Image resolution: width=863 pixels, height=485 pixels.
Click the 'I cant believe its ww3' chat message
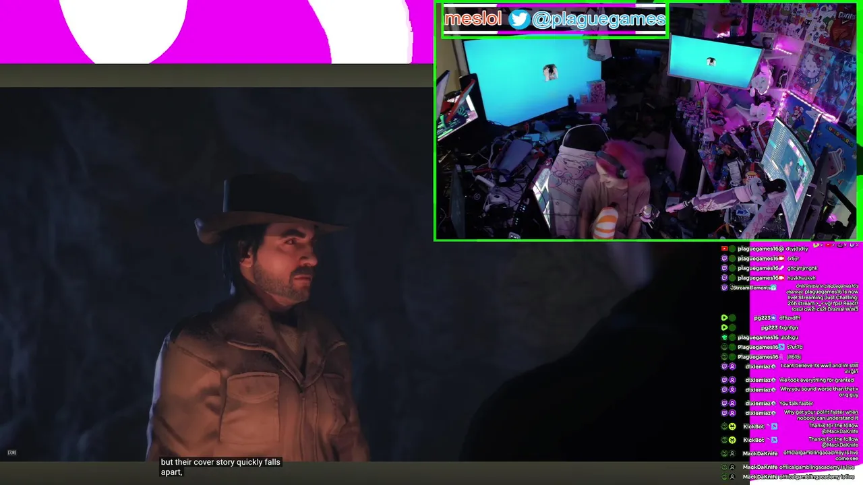tap(819, 368)
